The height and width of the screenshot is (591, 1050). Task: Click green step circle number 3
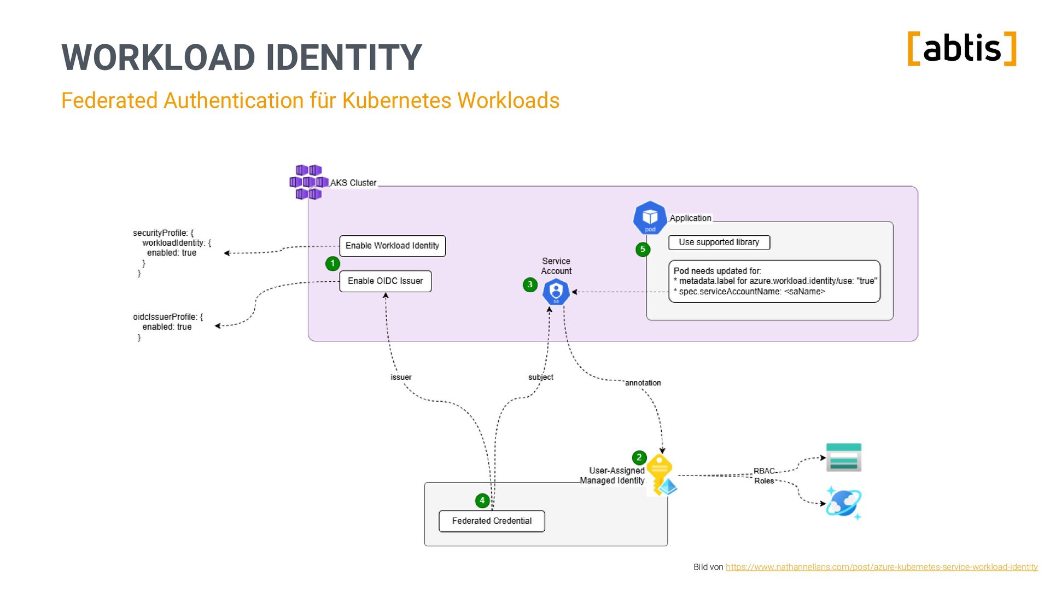click(x=530, y=285)
